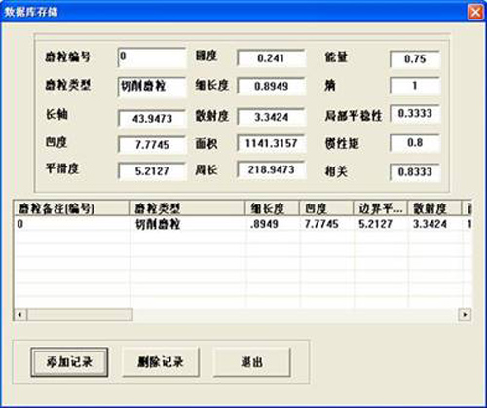
Task: Close the 数据库存储 dialog window
Action: click(475, 13)
